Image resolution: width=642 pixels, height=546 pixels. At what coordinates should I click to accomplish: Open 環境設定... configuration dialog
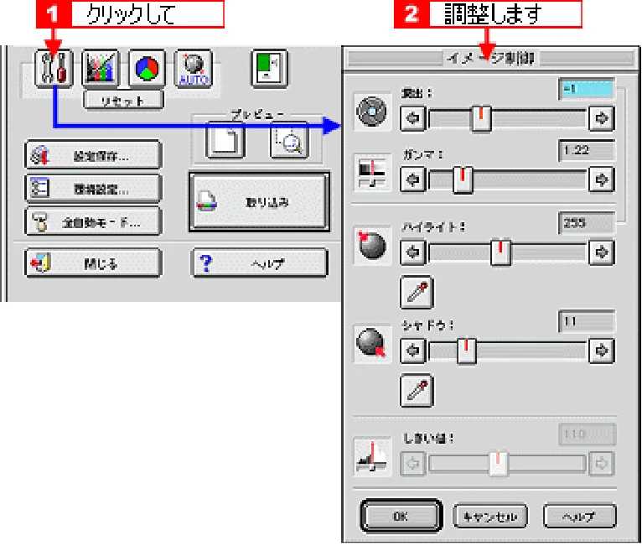[93, 189]
